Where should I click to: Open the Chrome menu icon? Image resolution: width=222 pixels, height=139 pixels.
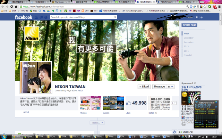(x=219, y=7)
